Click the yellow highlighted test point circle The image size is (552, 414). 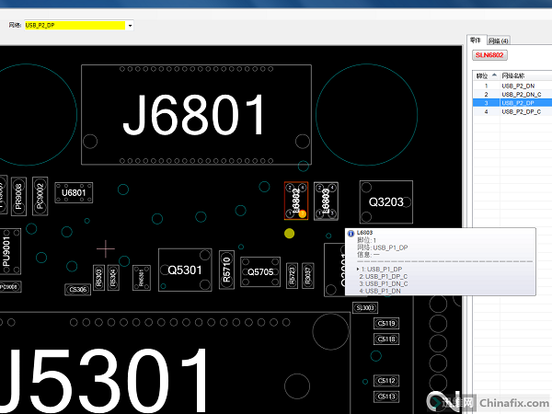[290, 234]
